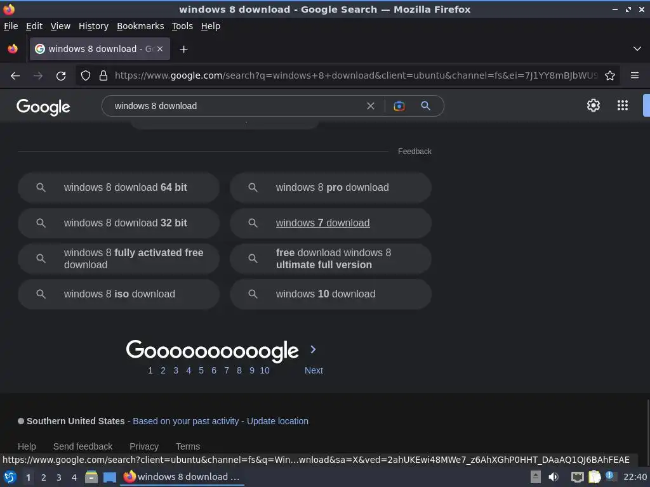Open the desktop start menu icon
This screenshot has height=487, width=650.
[10, 477]
